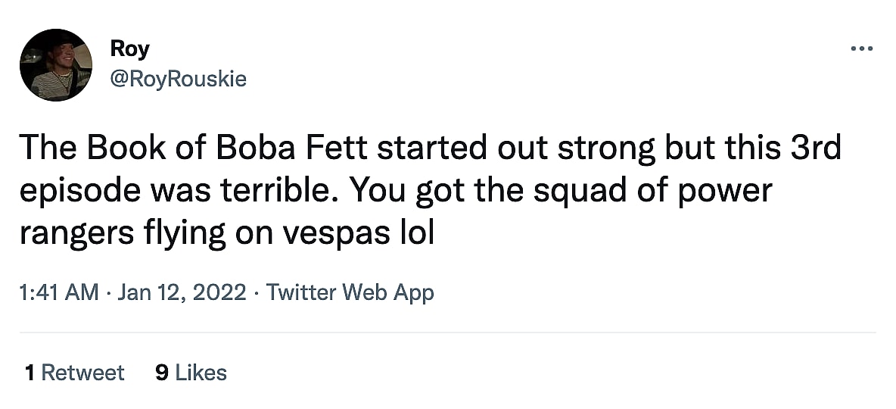Visit the @RoyRouskie handle link
The image size is (896, 409).
(179, 79)
